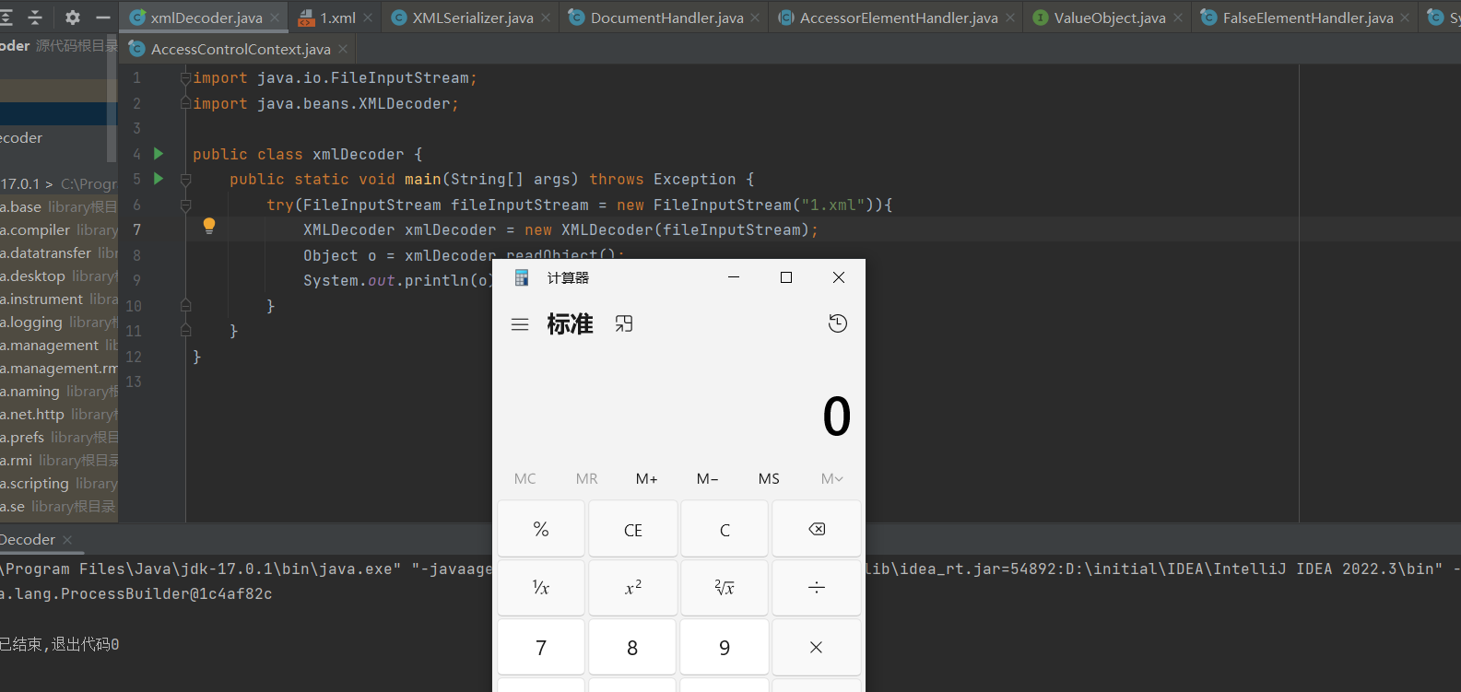Click the calculator multiply key
The height and width of the screenshot is (692, 1461).
pyautogui.click(x=817, y=647)
